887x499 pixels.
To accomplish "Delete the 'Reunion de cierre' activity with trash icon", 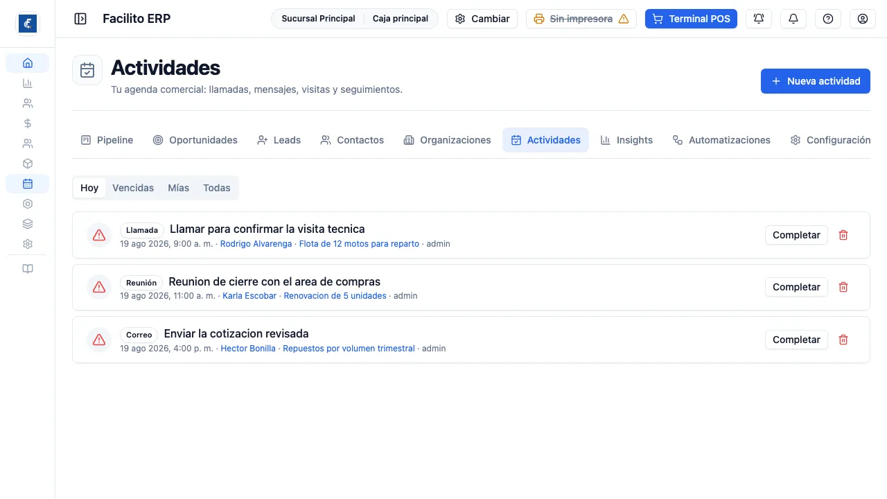I will point(843,287).
